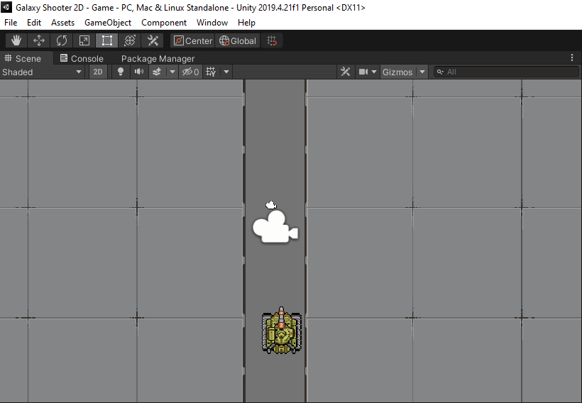Click the scene camera settings icon

[363, 72]
